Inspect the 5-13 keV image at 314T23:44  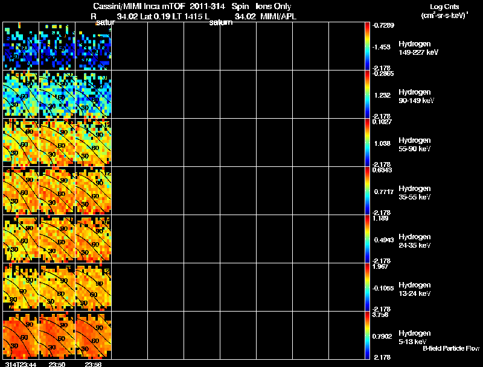click(x=21, y=335)
